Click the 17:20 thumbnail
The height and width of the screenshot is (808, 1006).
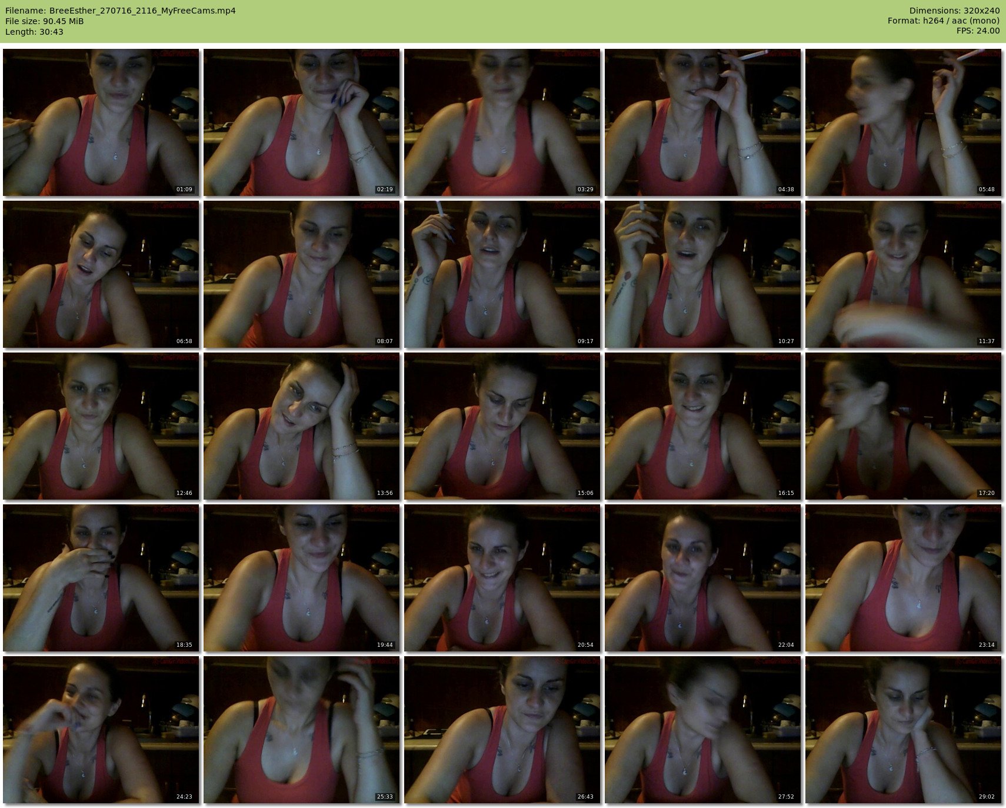click(x=904, y=426)
